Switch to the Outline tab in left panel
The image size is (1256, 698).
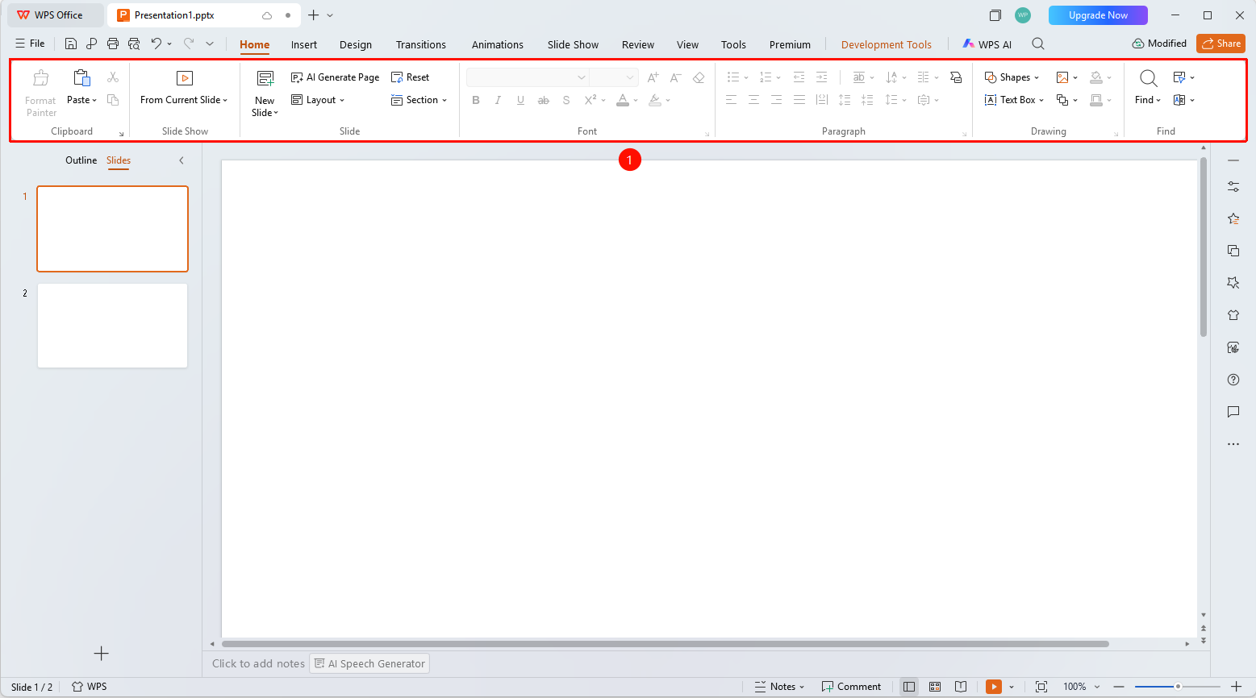pos(81,160)
